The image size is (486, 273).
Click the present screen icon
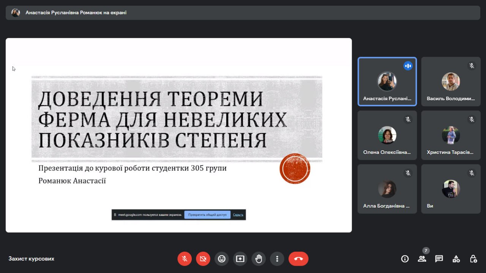click(x=240, y=259)
